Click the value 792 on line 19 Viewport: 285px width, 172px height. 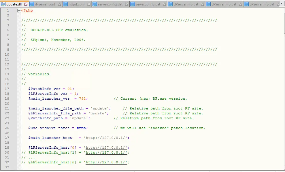(82, 99)
